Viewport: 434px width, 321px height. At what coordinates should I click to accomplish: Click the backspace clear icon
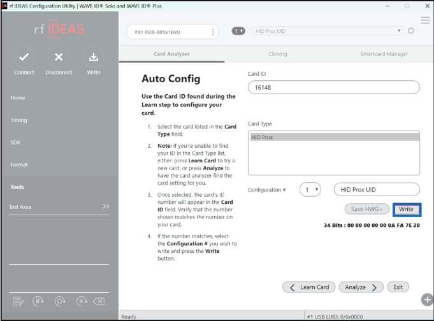pyautogui.click(x=99, y=301)
